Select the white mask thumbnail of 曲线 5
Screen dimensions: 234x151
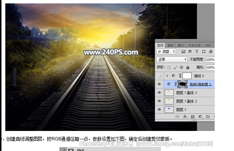tap(187, 76)
